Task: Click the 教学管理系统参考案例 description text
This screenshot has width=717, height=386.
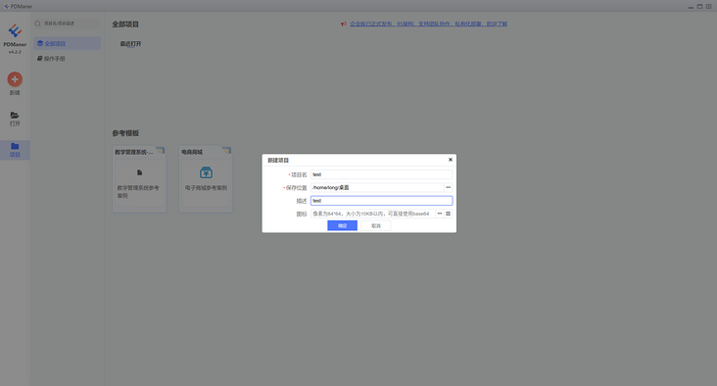Action: (x=138, y=192)
